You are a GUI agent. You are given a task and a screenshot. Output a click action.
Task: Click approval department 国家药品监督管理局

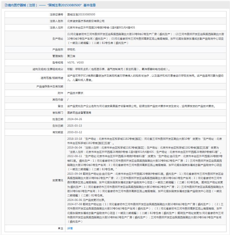[79, 113]
